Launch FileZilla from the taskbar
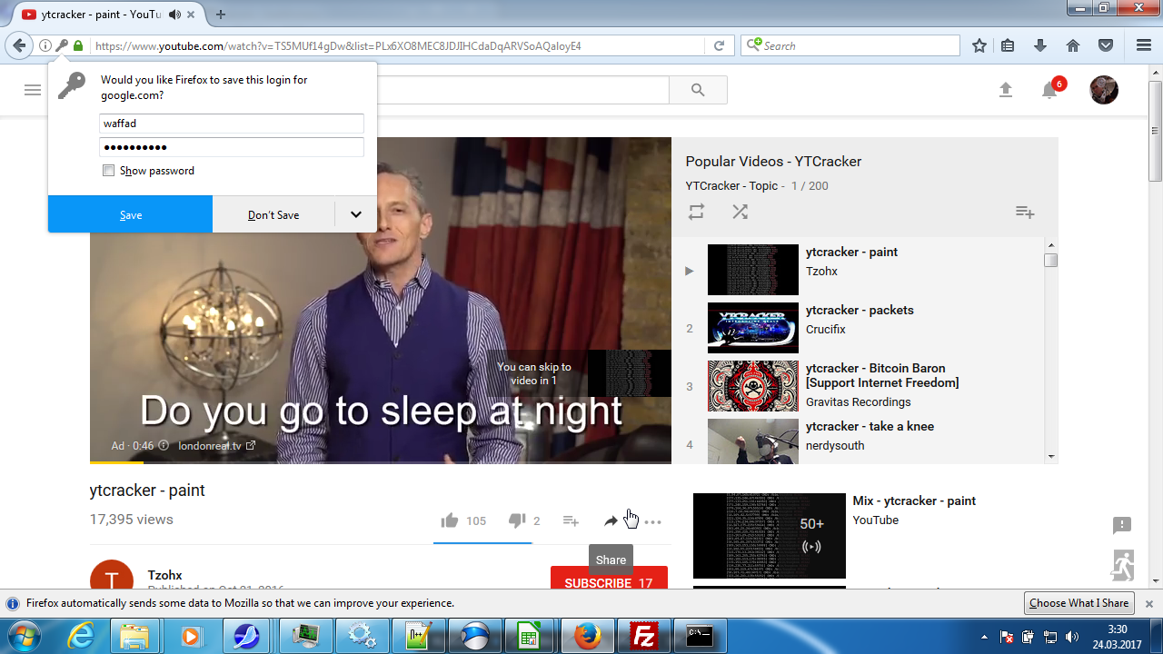This screenshot has width=1163, height=654. pyautogui.click(x=644, y=636)
